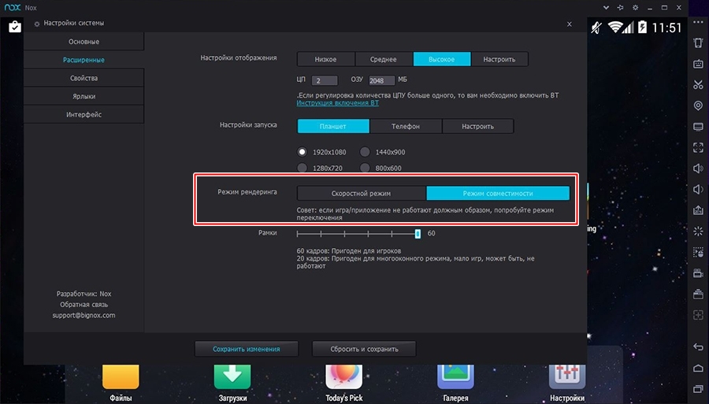Open the Today's Pick app icon
Screen dimensions: 709x404
pos(343,377)
